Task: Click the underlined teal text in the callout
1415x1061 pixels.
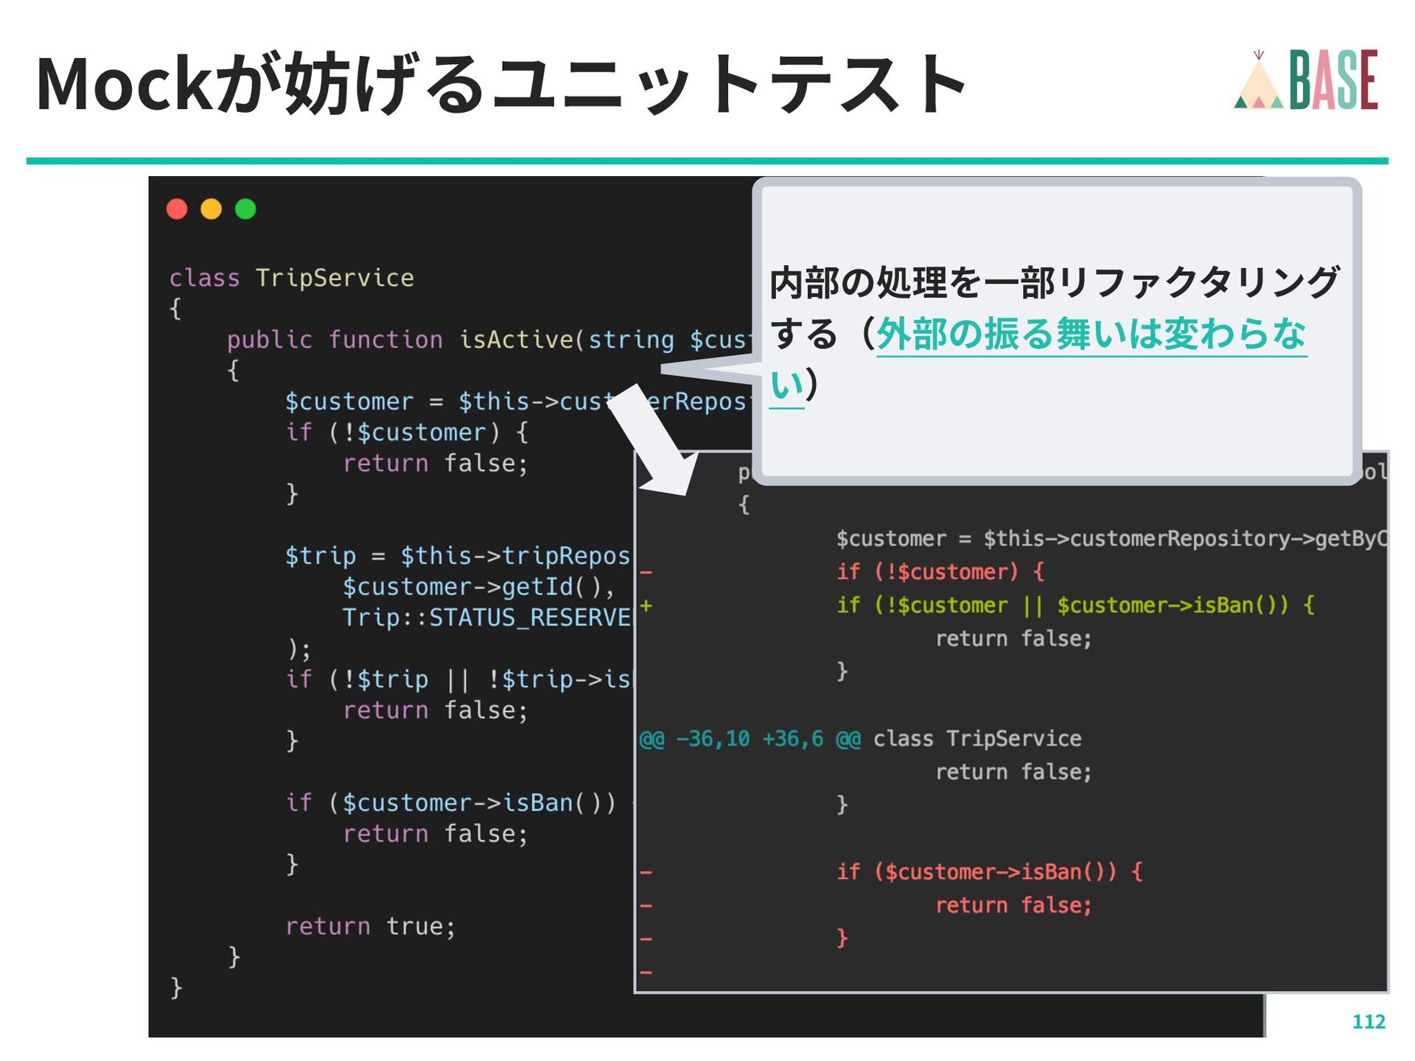Action: coord(1091,335)
